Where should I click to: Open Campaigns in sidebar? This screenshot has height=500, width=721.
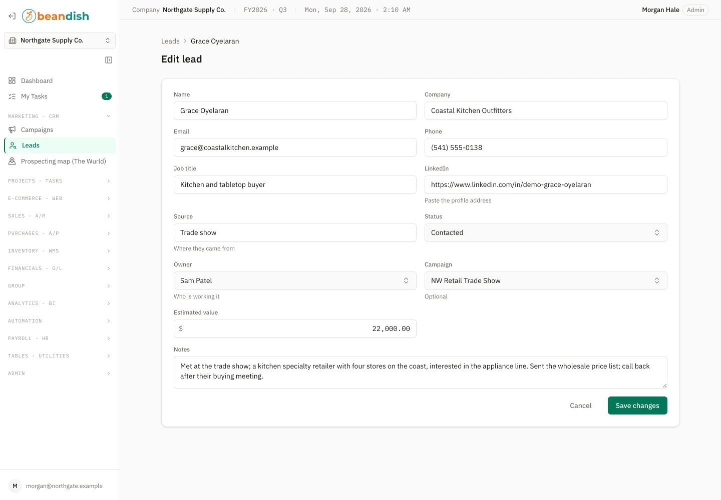[60, 129]
